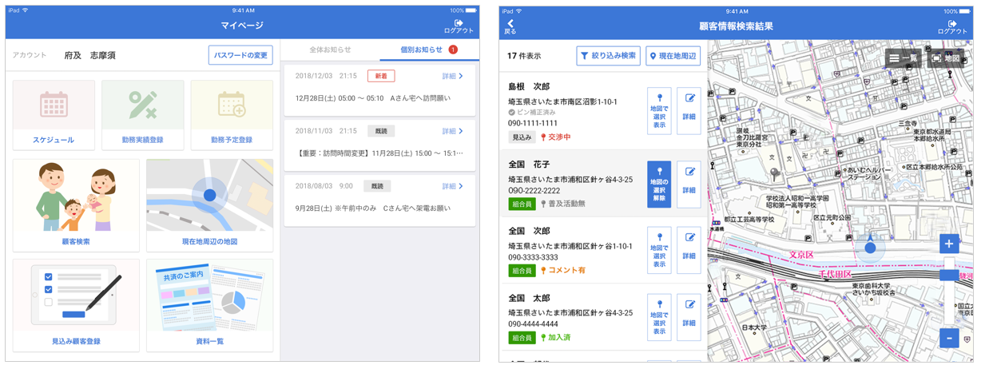Screen dimensions: 981x369
Task: Click notice text Aさん宅へ訪問願い
Action: pyautogui.click(x=420, y=98)
